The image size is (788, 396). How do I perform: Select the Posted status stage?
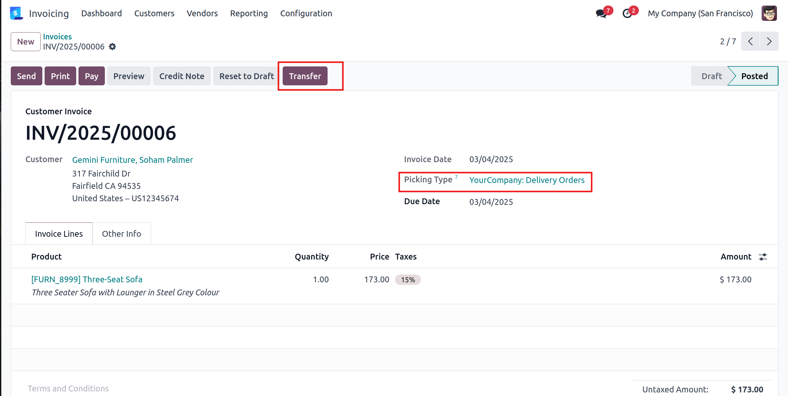tap(754, 76)
